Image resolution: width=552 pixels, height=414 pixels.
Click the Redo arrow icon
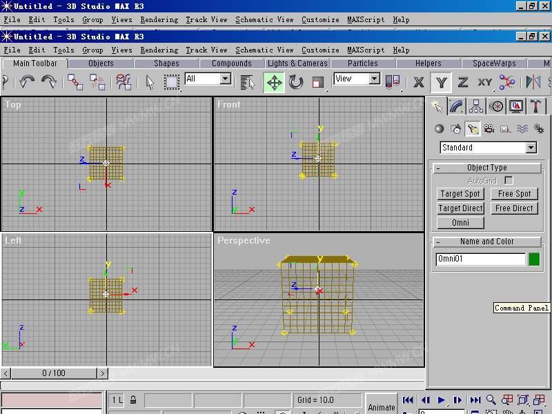click(49, 81)
